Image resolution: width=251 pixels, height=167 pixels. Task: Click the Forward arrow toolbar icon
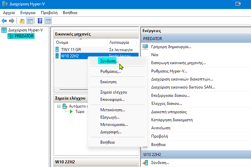(12, 21)
